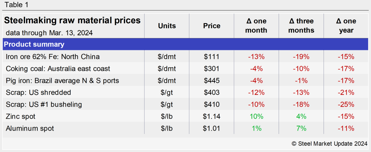Click the "Steelmaking raw material prices" title

pos(72,21)
